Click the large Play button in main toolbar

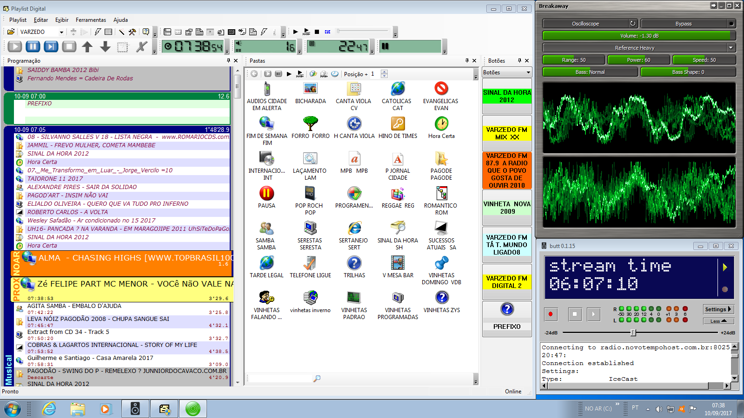(15, 46)
